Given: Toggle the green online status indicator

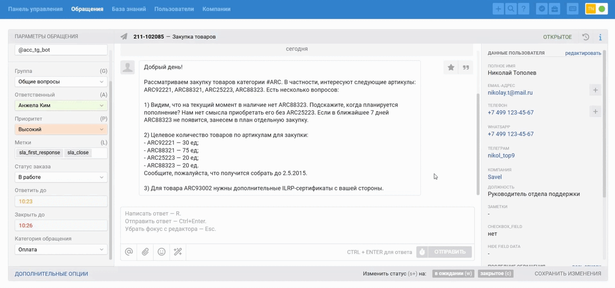Looking at the screenshot, I should click(x=602, y=9).
